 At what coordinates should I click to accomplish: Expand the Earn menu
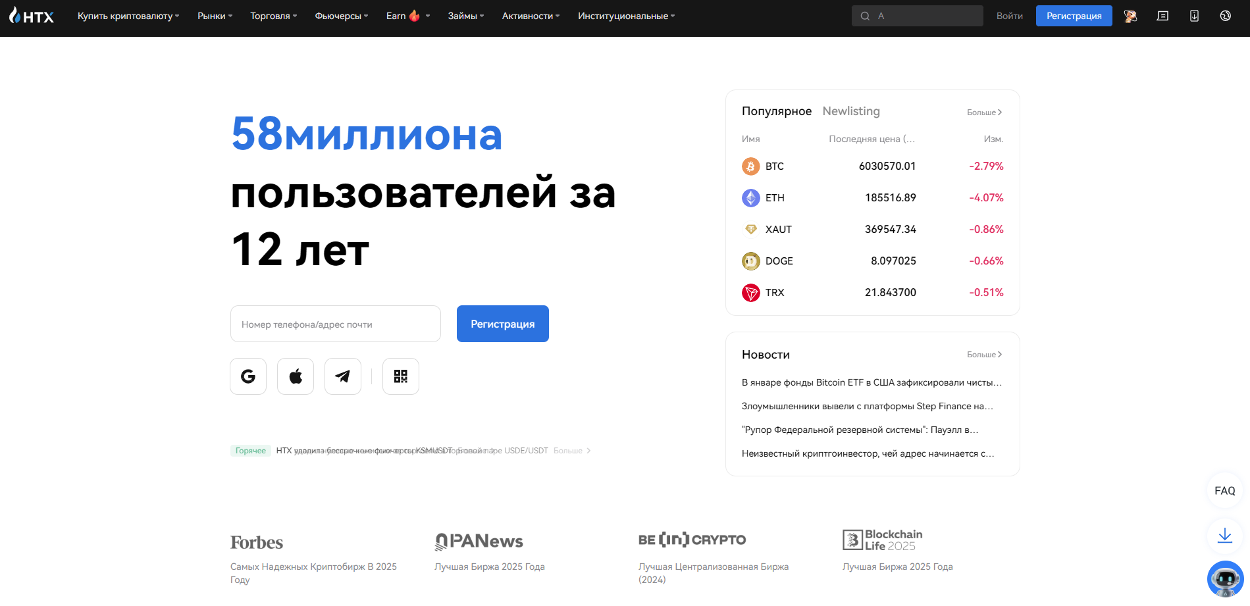click(407, 16)
